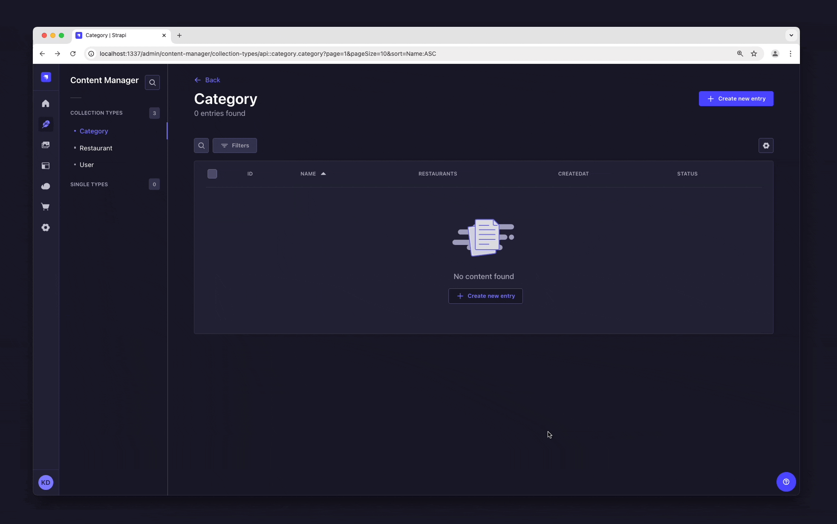Open the Media Library panel icon
This screenshot has height=524, width=837.
46,145
